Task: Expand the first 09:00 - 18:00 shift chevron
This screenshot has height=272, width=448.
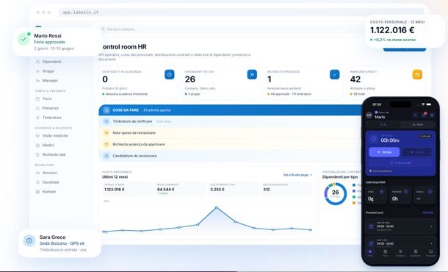Action: 431,226
